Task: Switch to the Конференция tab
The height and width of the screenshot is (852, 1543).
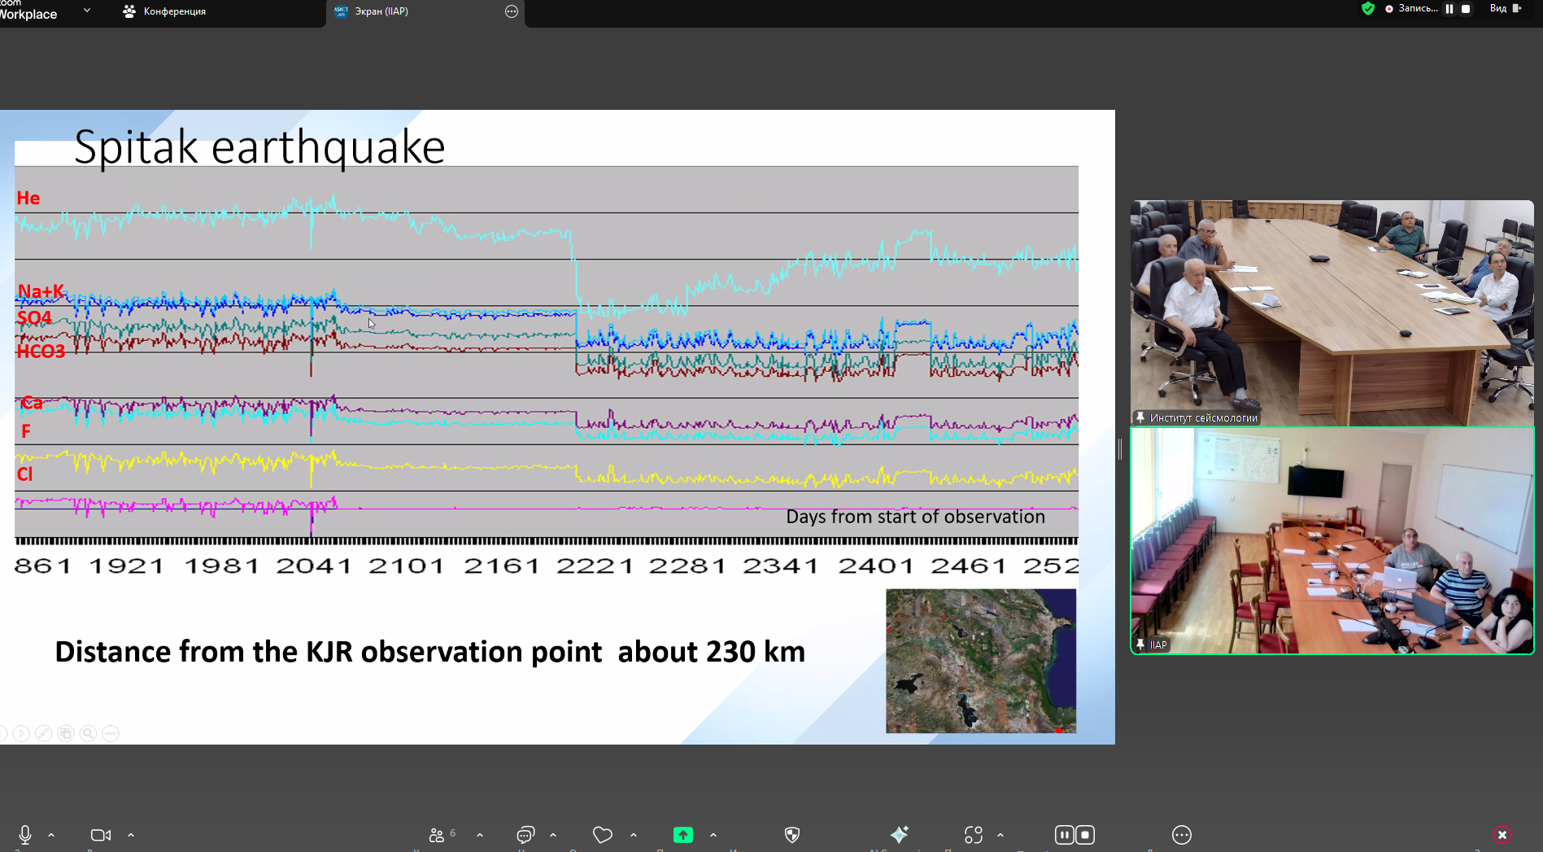Action: [174, 11]
